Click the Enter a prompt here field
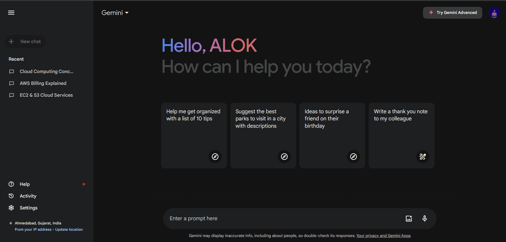The height and width of the screenshot is (242, 506). [284, 219]
